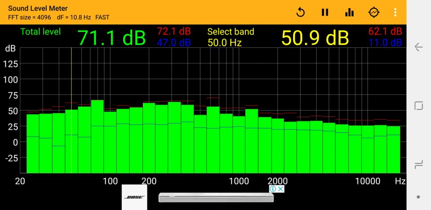Screen dimensions: 431x210
Task: Open the ad info icon
Action: point(273,189)
